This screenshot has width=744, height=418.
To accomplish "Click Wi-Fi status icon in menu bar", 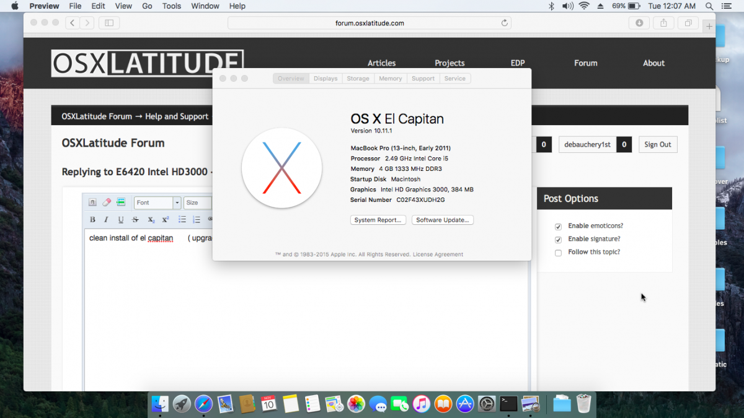I will coord(583,6).
